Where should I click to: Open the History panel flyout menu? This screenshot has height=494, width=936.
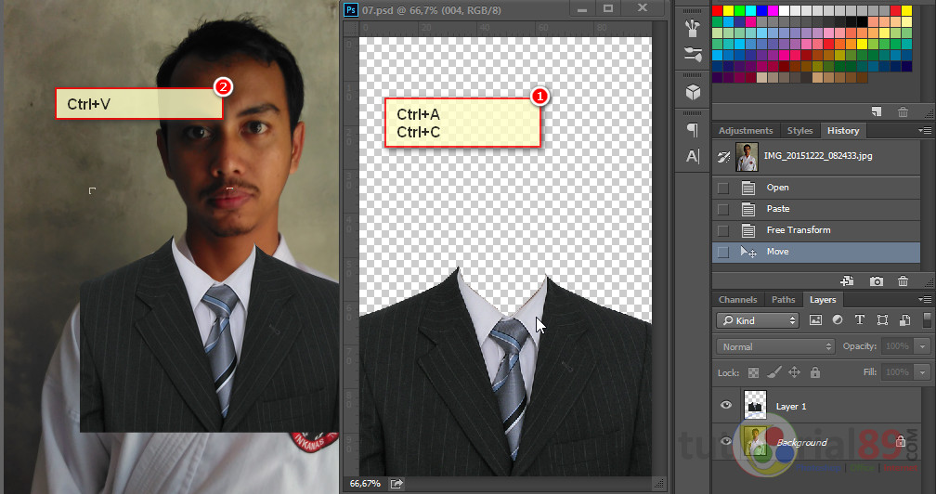[925, 131]
